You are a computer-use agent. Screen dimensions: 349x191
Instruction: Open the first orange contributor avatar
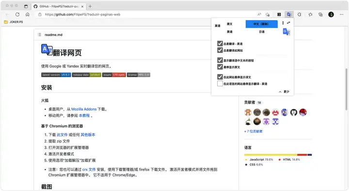pyautogui.click(x=248, y=112)
